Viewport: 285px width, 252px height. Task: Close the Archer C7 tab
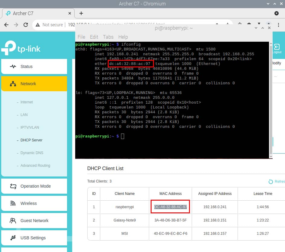(70, 13)
